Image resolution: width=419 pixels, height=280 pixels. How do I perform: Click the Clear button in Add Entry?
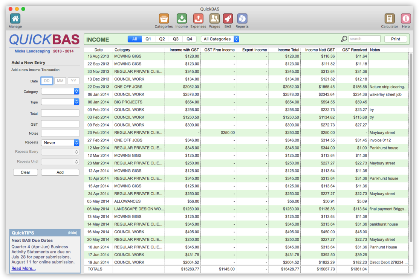25,172
